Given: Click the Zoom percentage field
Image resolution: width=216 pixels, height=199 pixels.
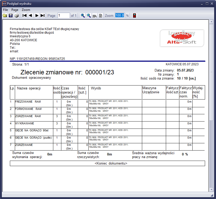Looking at the screenshot, I should click(120, 16).
